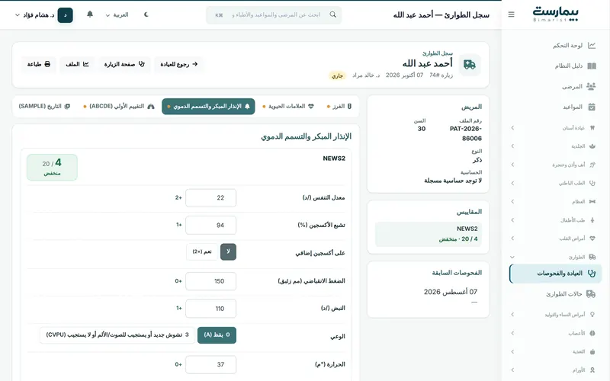Image resolution: width=610 pixels, height=381 pixels.
Task: Click the global search box
Action: 274,14
